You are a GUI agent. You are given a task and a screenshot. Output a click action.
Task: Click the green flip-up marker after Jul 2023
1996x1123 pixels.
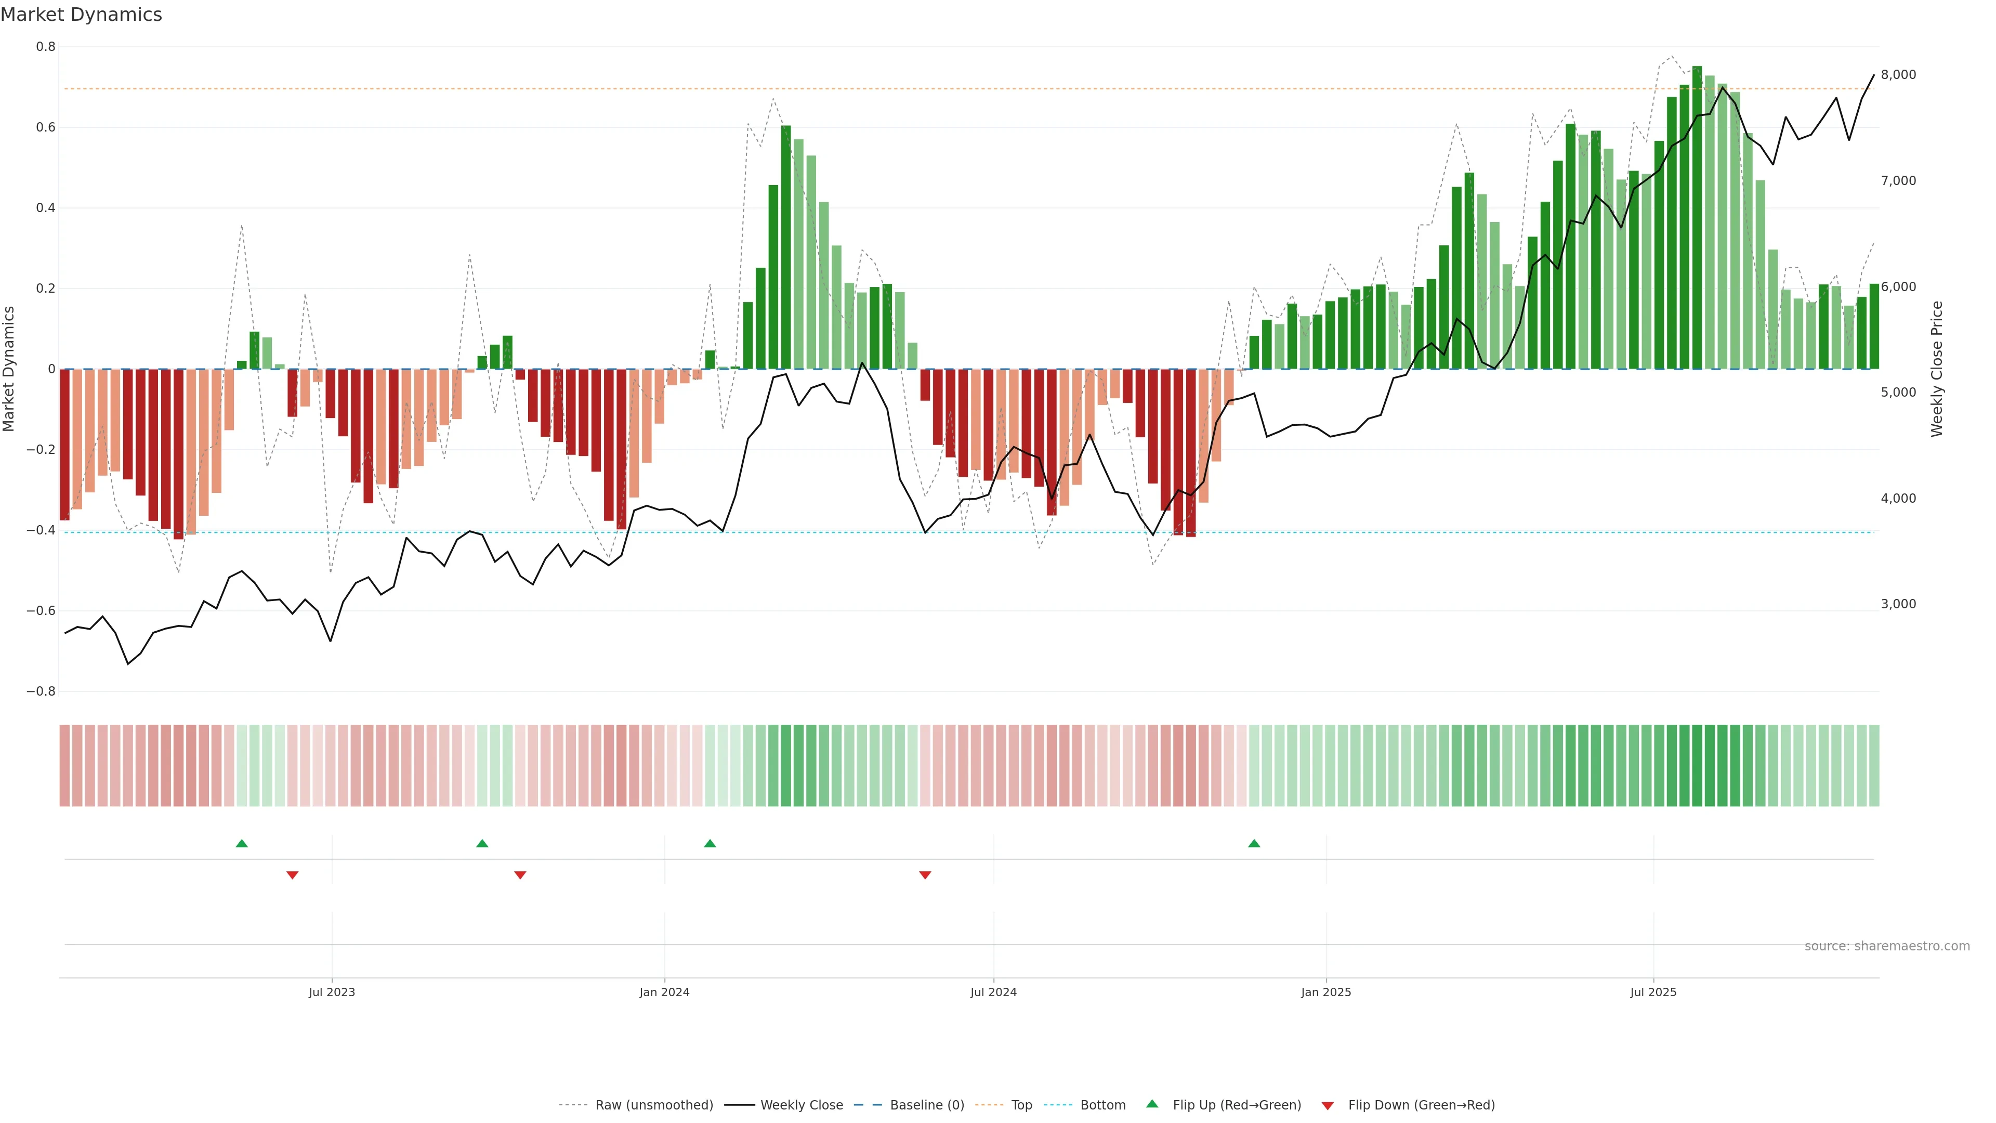482,843
